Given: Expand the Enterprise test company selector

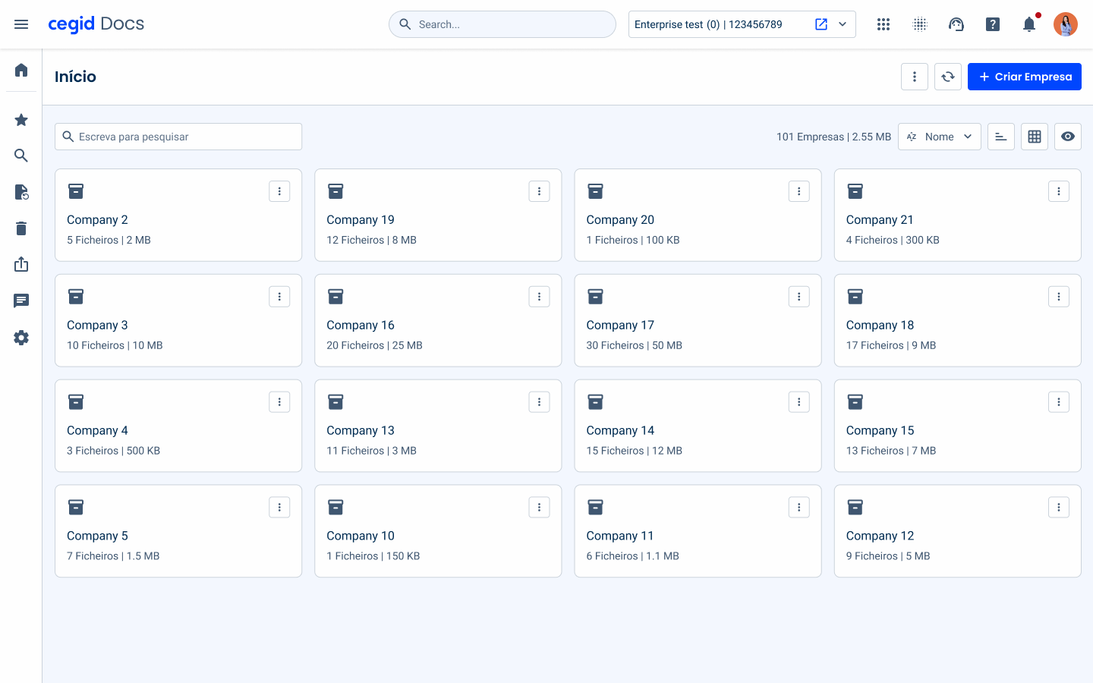Looking at the screenshot, I should pyautogui.click(x=843, y=24).
